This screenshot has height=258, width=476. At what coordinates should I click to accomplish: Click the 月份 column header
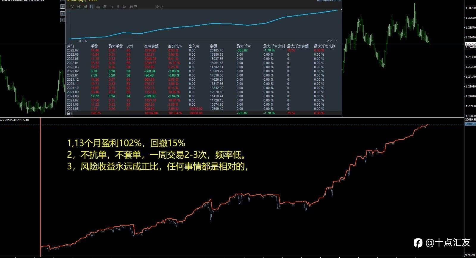70,46
